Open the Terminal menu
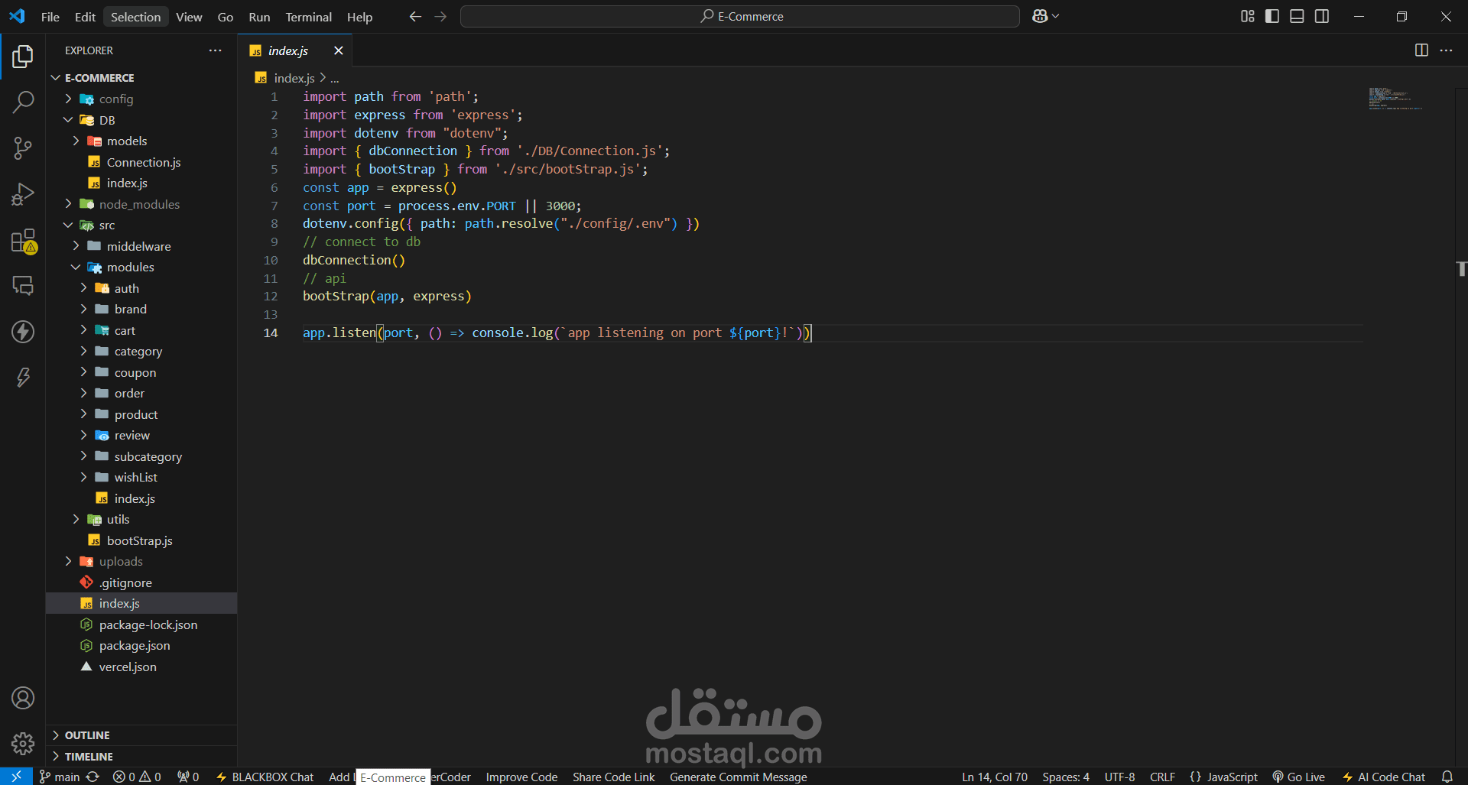1468x785 pixels. coord(308,17)
